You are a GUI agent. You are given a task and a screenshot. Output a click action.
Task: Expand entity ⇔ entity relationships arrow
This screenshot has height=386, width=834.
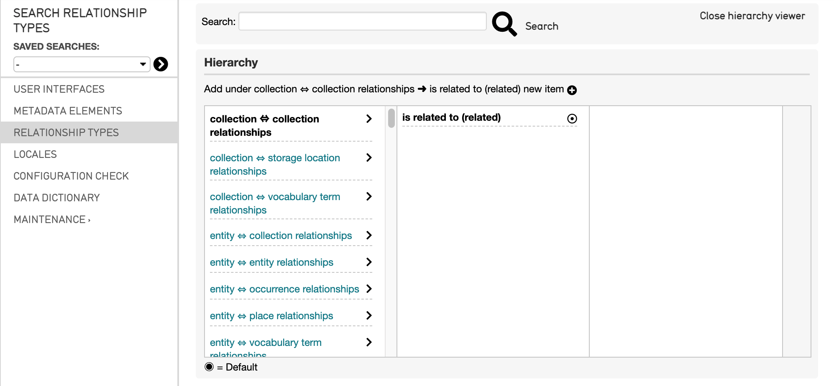[x=368, y=262]
